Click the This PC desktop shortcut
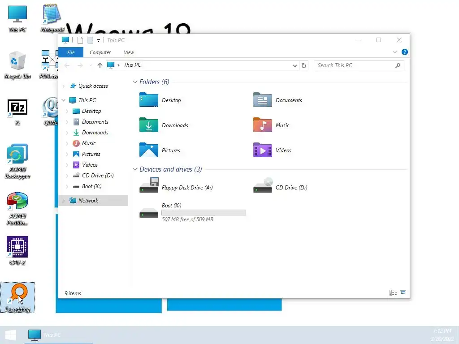The height and width of the screenshot is (344, 459). pos(17,18)
